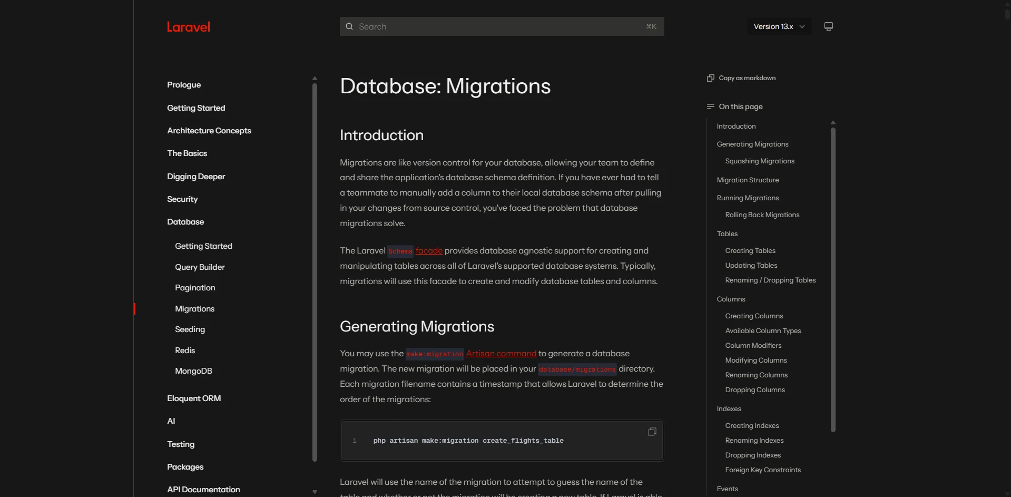Expand Architecture Concepts section
This screenshot has height=497, width=1011.
point(209,131)
